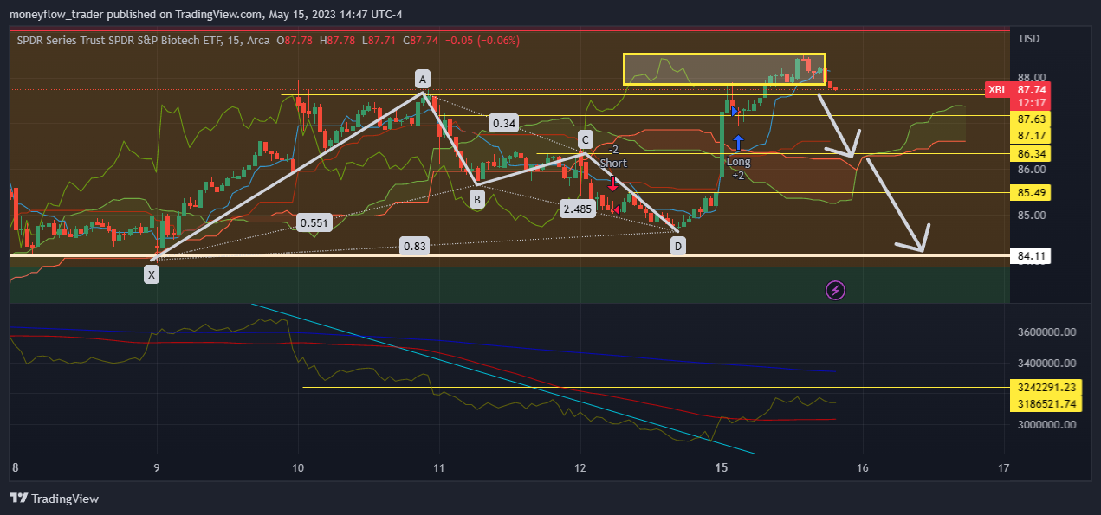The image size is (1101, 515).
Task: Click the purple lightning bolt event icon
Action: [836, 290]
